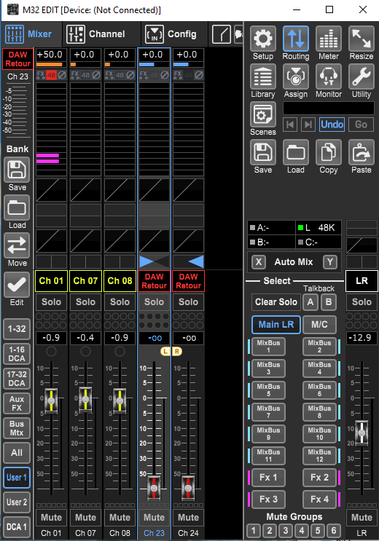Click the Ch 01 gain value +50.0
This screenshot has height=541, width=379.
tap(50, 55)
